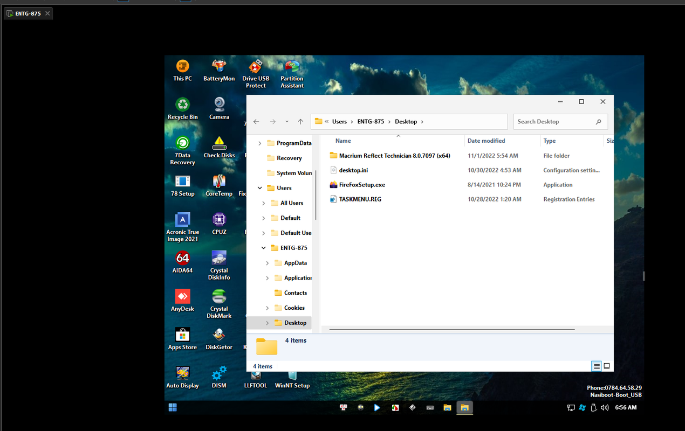Click the forward arrow in Explorer
The height and width of the screenshot is (431, 685).
click(x=273, y=122)
